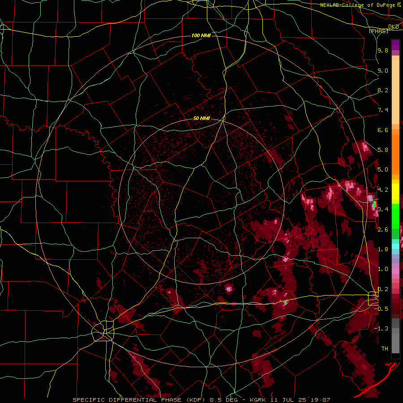Pick the cyan segment of the color bar
Screen dimensions: 403x403
click(x=395, y=246)
